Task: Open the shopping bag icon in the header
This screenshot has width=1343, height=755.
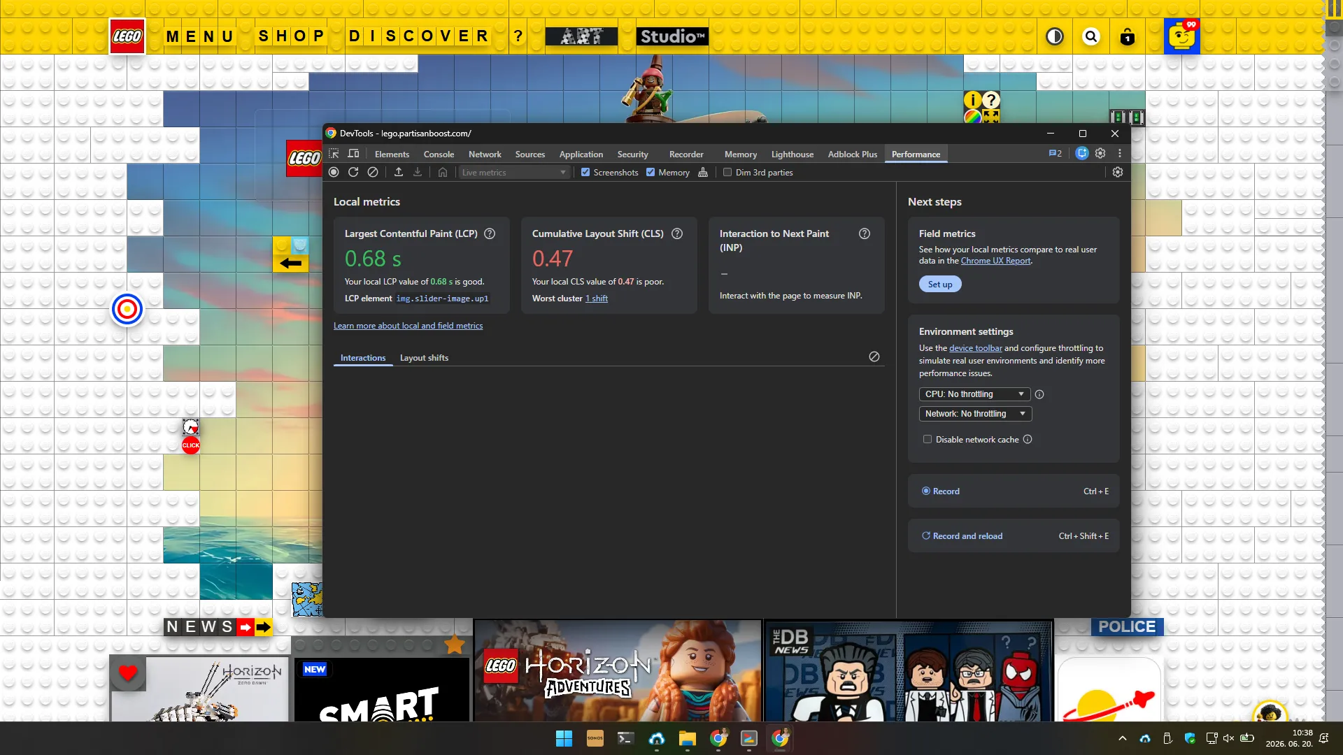Action: click(1128, 36)
